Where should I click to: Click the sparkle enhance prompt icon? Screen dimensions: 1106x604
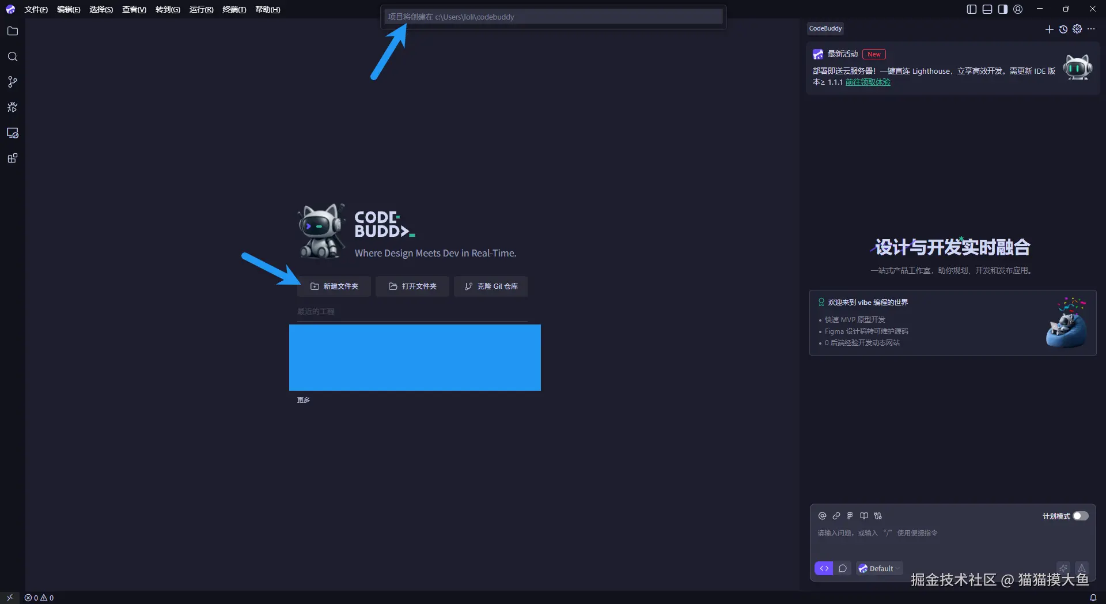click(1063, 568)
